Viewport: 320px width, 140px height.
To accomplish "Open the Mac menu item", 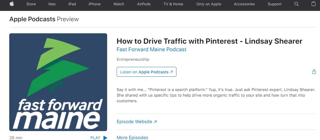I will [52, 4].
